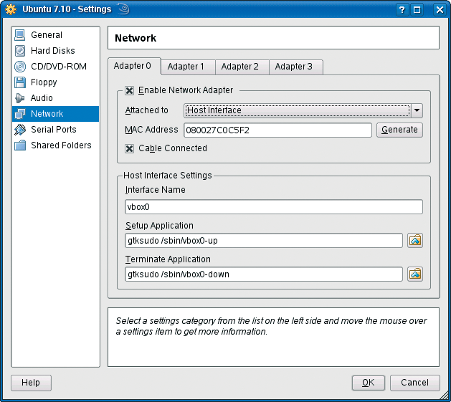
Task: Open Floppy settings category
Action: click(55, 82)
